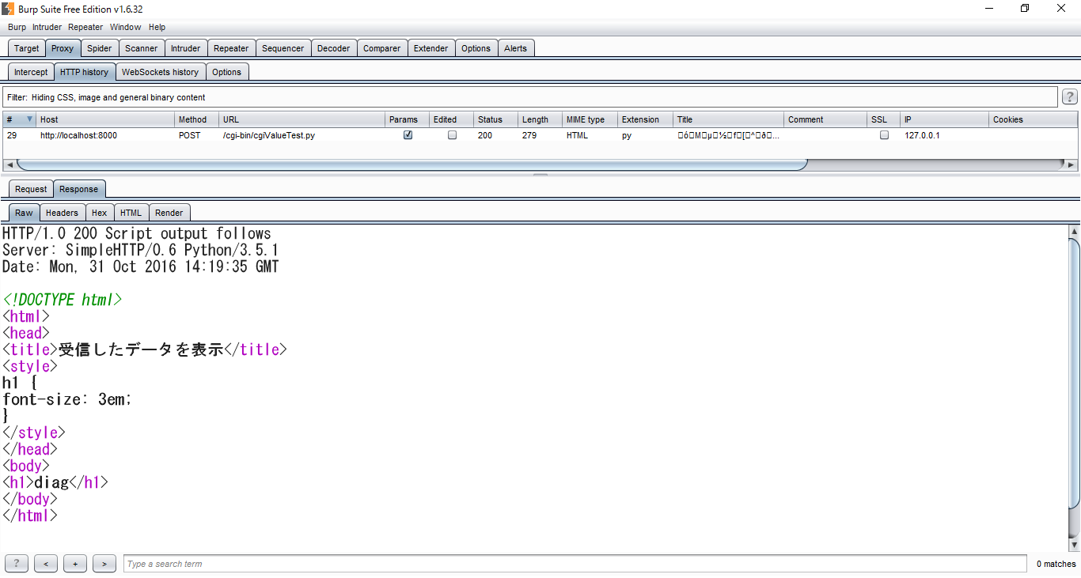The image size is (1081, 578).
Task: Sort history by Comment column header
Action: tap(826, 119)
